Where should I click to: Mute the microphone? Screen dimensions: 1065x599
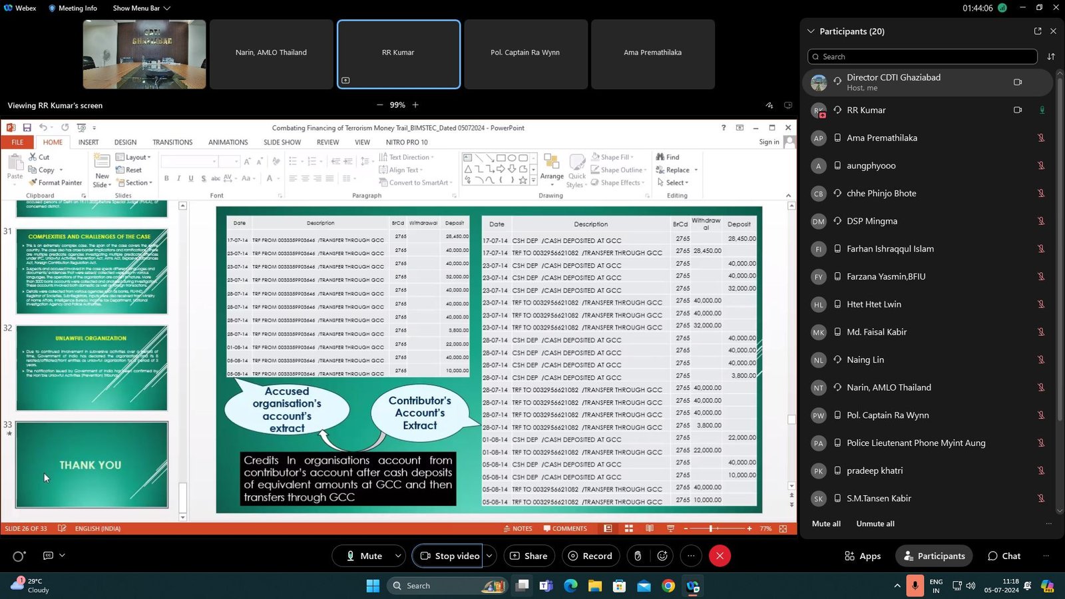tap(364, 556)
